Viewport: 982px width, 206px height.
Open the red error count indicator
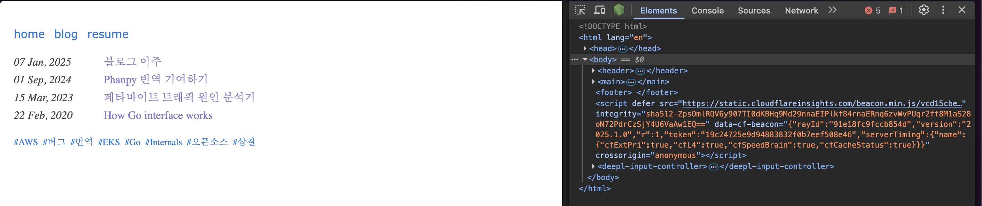tap(872, 11)
